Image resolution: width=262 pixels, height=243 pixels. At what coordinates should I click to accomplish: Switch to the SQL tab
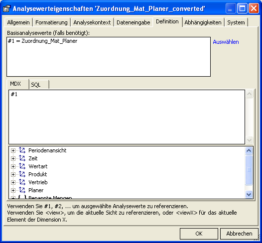[x=39, y=85]
